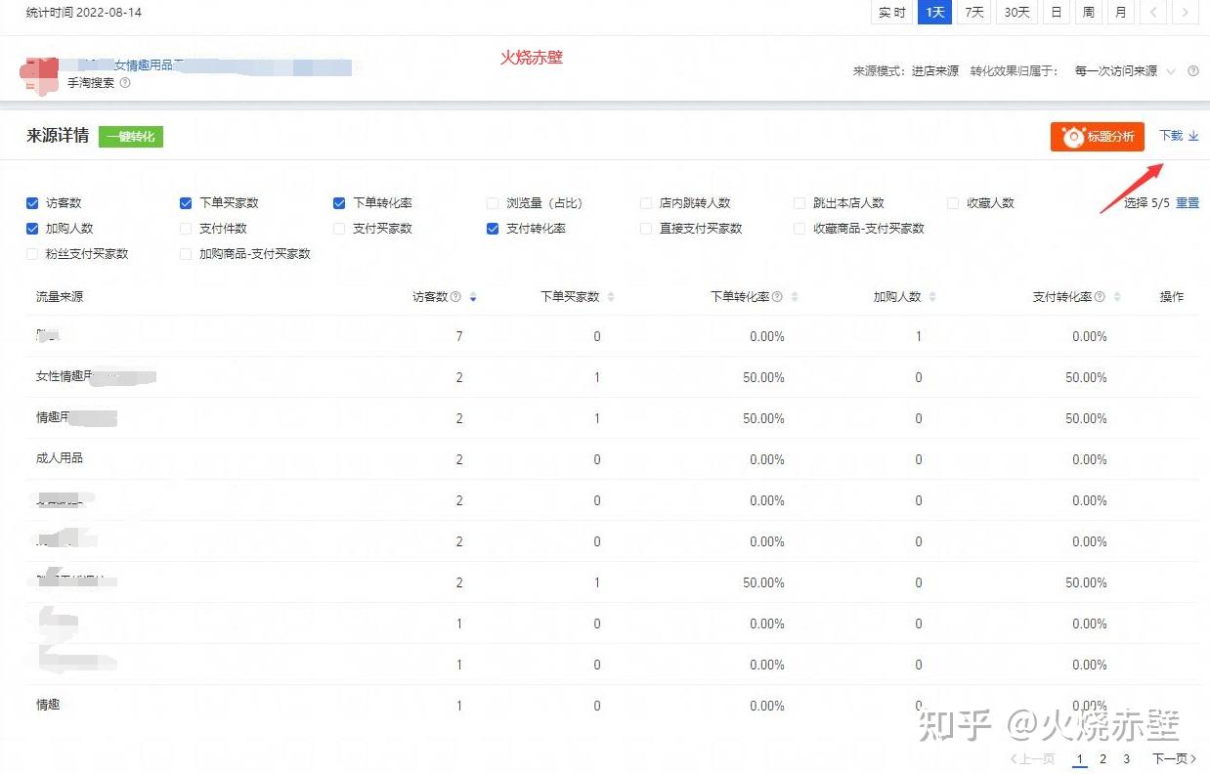Check the 粉丝支付买家数 checkbox

point(32,254)
